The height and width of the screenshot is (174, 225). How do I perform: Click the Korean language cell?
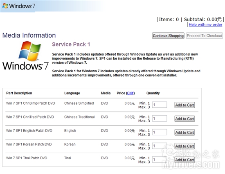70,144
